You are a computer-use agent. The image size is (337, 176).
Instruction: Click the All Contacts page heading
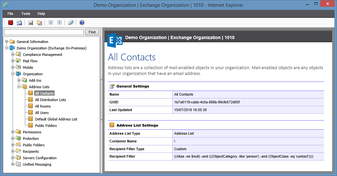click(132, 57)
